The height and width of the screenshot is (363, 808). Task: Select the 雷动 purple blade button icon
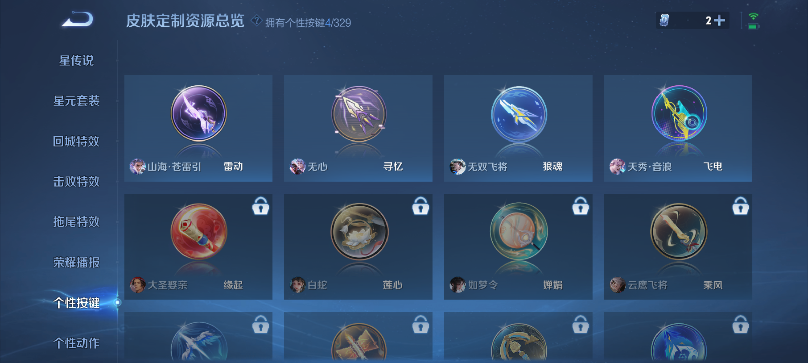point(199,113)
